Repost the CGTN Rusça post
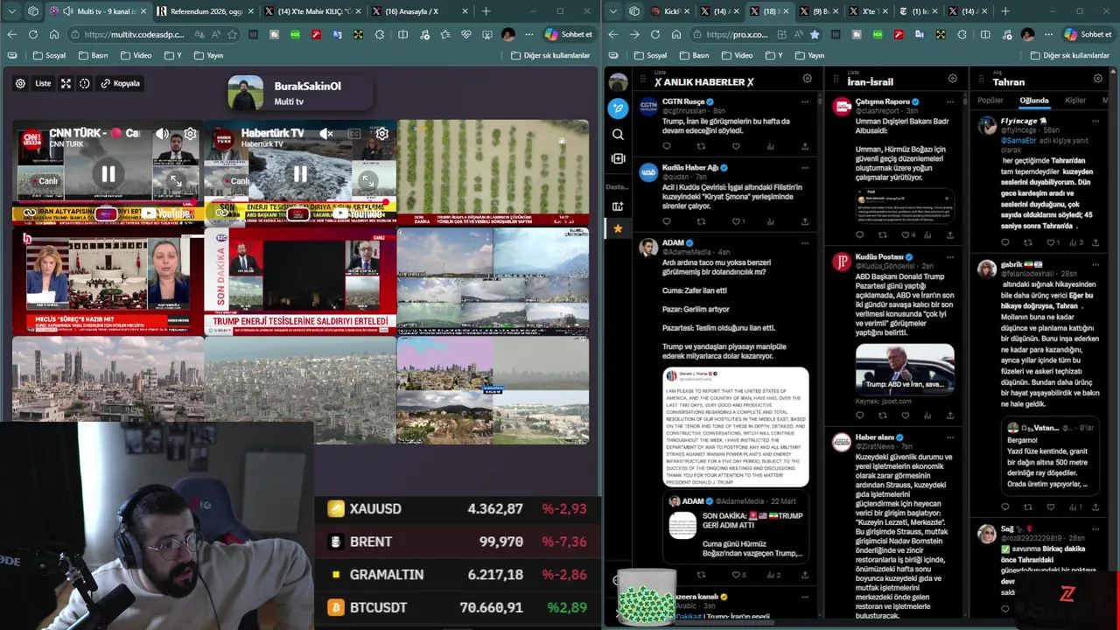Screen dimensions: 1120x630 [701, 146]
